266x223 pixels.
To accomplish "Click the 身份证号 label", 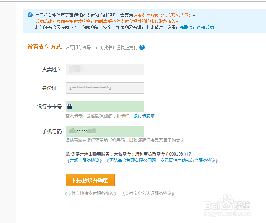I will click(52, 88).
